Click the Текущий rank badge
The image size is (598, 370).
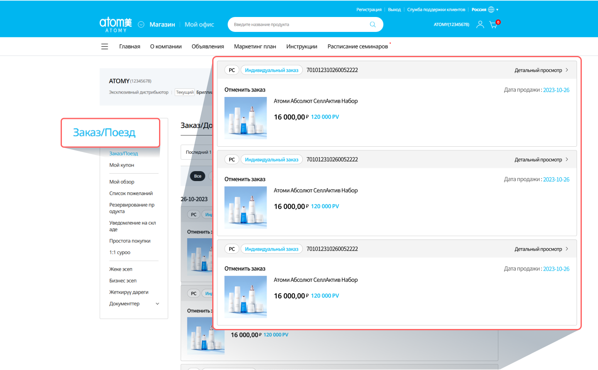(185, 92)
